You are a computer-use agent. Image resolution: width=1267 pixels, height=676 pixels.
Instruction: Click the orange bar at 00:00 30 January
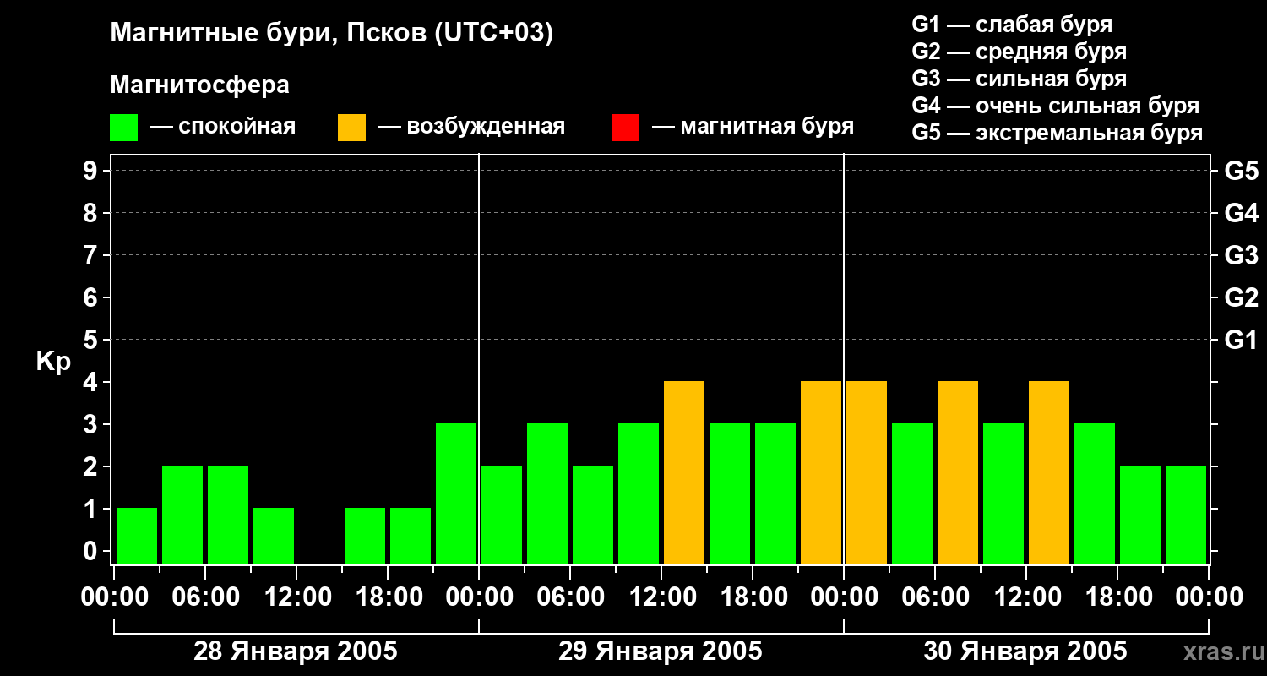tap(867, 472)
